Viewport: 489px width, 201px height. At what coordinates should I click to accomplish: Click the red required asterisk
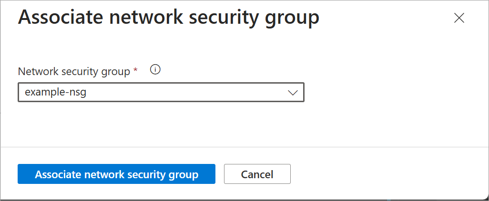coord(135,70)
